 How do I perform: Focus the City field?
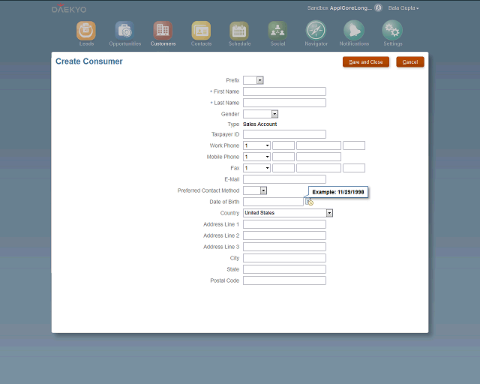(284, 258)
